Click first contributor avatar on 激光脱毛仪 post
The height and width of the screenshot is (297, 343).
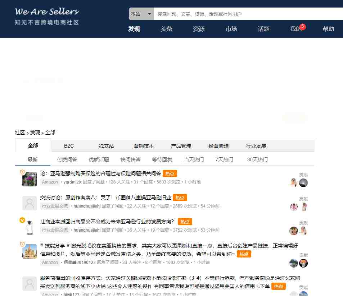click(x=294, y=263)
